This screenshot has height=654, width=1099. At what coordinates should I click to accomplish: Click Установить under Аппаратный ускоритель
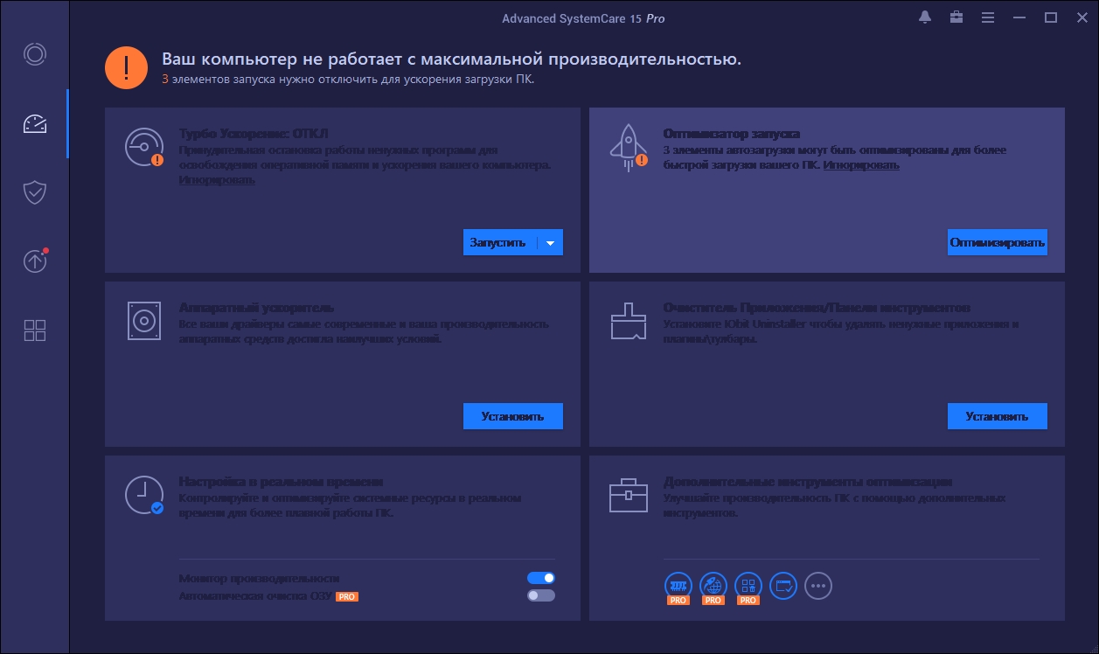point(512,416)
